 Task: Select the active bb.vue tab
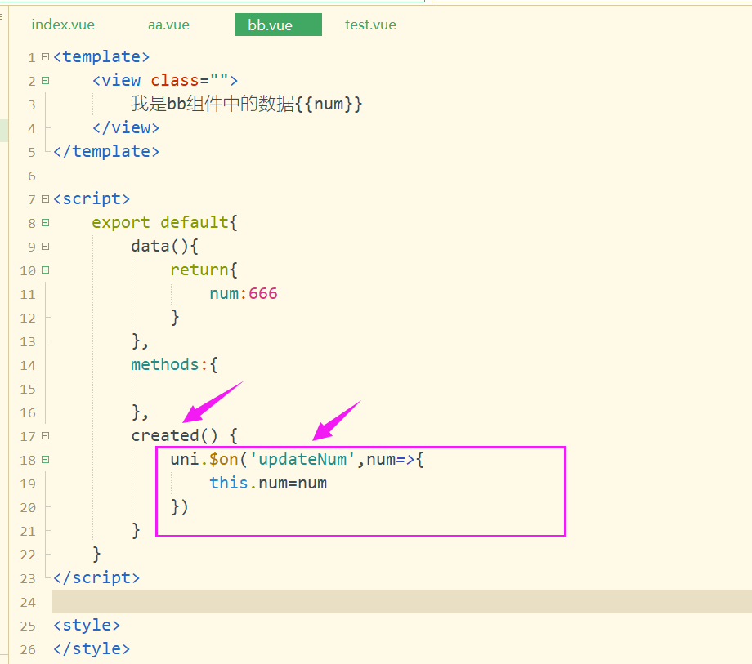pos(278,25)
